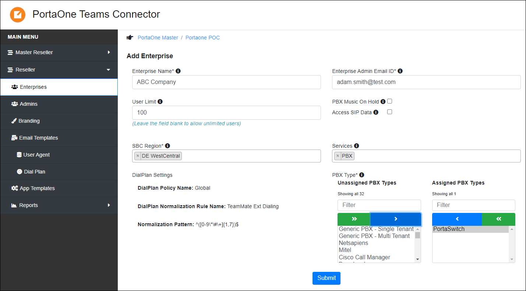Select Cisco Call Manager option
Image resolution: width=526 pixels, height=291 pixels.
click(376, 257)
